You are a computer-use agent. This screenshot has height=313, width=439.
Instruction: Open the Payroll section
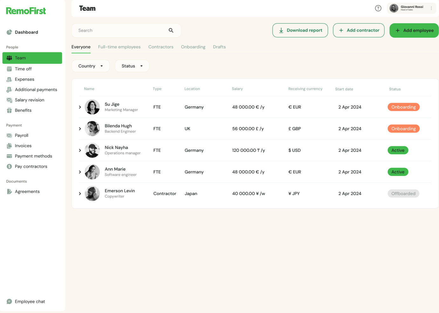click(22, 135)
